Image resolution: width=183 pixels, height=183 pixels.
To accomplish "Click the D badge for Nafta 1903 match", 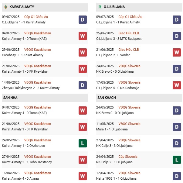I will click(177, 176).
